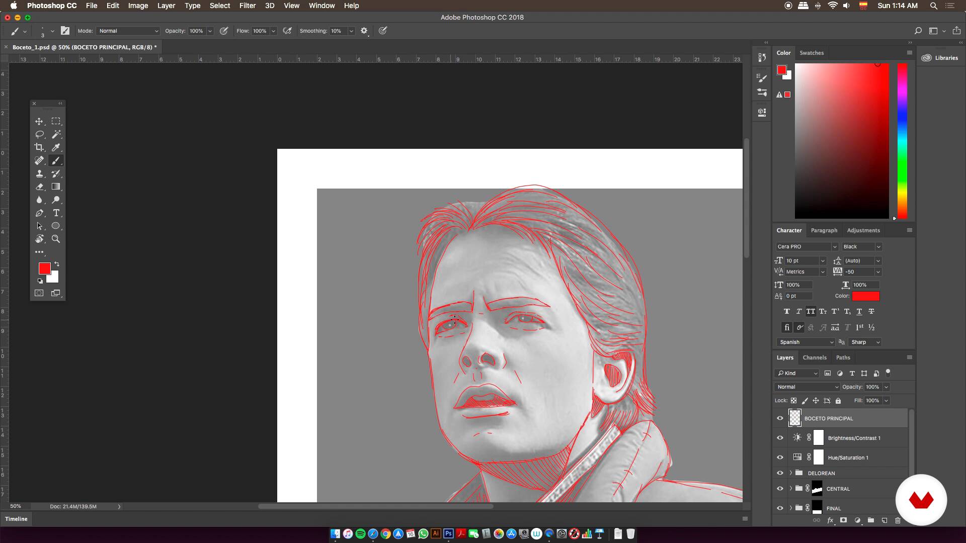966x543 pixels.
Task: Open the Opacity dropdown in options bar
Action: click(x=210, y=31)
